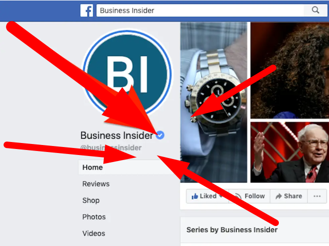This screenshot has width=329, height=246.
Task: Expand the Liked dropdown arrow
Action: [x=221, y=196]
